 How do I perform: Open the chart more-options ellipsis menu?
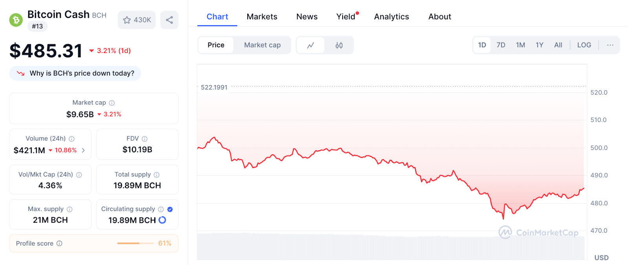tap(610, 45)
